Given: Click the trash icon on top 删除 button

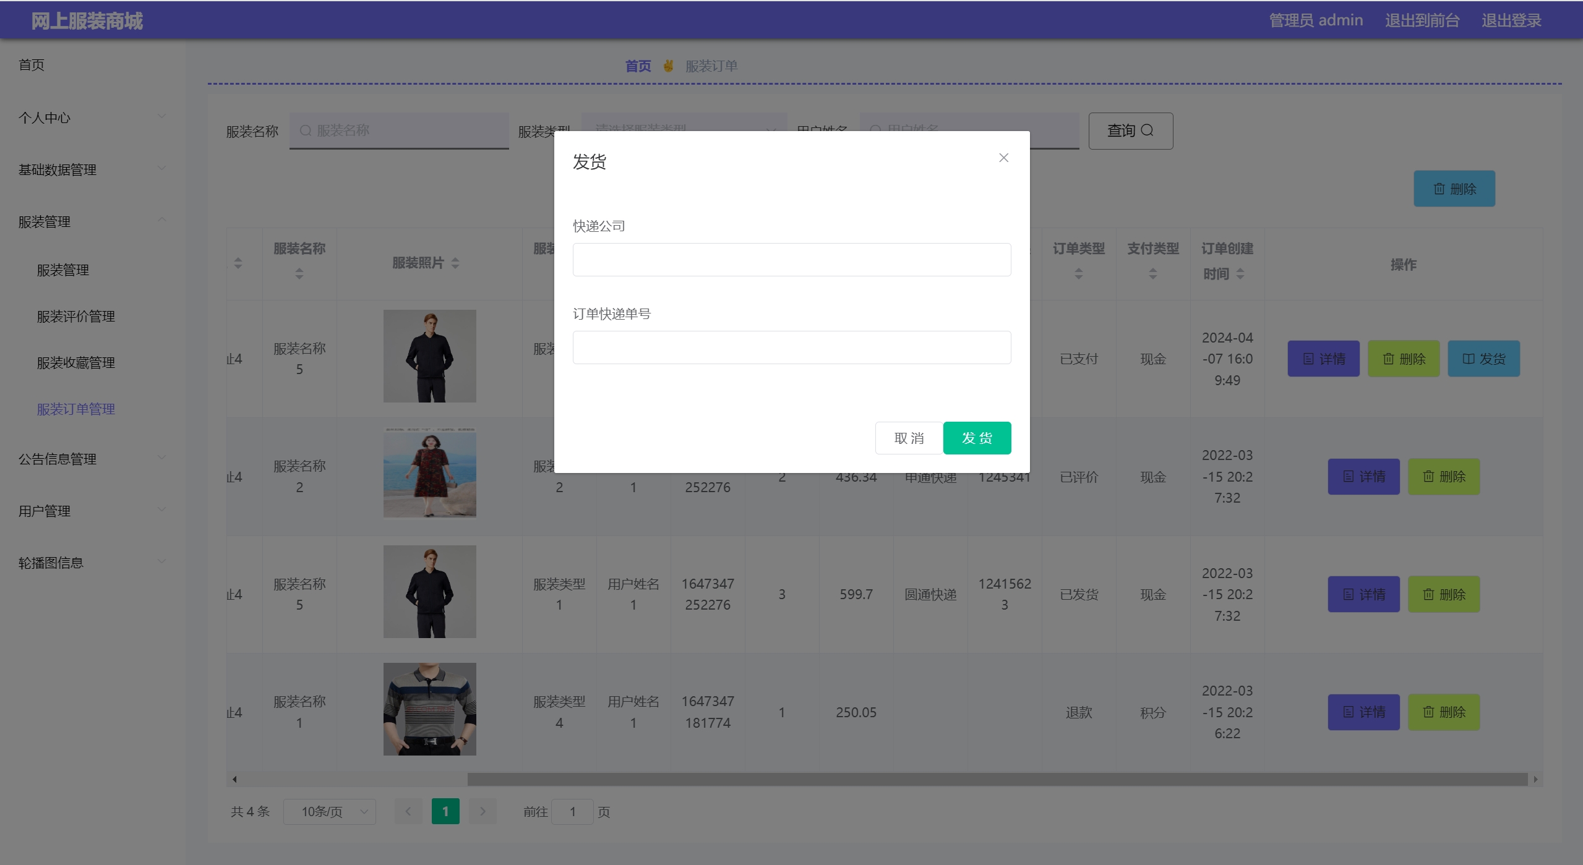Looking at the screenshot, I should click(1439, 189).
